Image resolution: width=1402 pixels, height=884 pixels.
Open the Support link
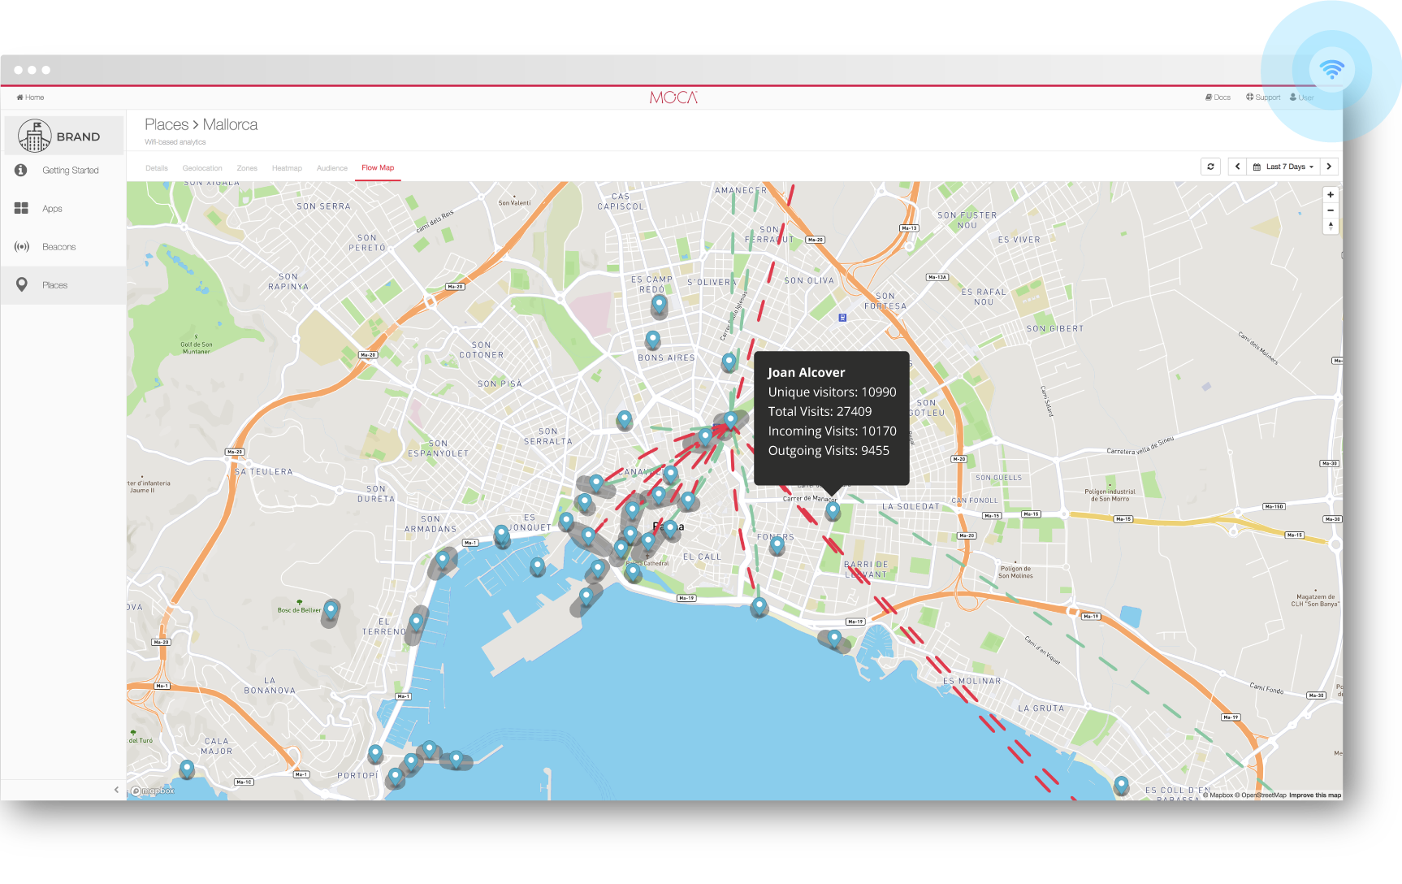pos(1263,97)
